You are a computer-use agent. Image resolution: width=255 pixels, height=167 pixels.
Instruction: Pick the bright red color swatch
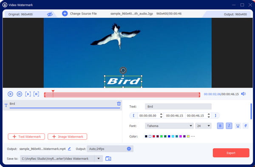[154, 136]
